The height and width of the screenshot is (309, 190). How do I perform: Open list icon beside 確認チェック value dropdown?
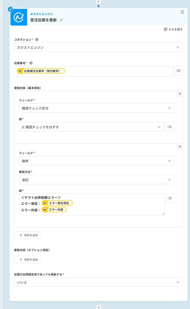170,127
